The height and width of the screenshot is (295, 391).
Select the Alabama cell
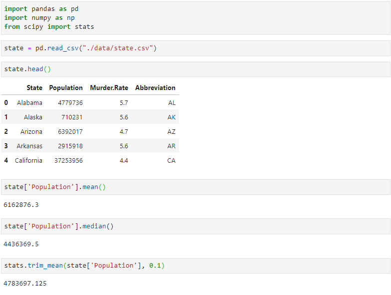tap(29, 102)
